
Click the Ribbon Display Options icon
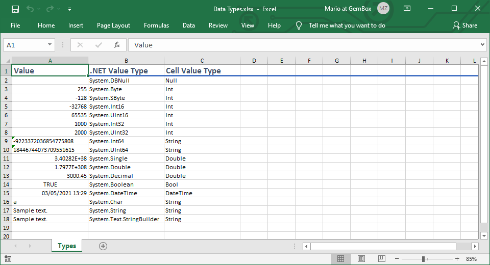407,9
